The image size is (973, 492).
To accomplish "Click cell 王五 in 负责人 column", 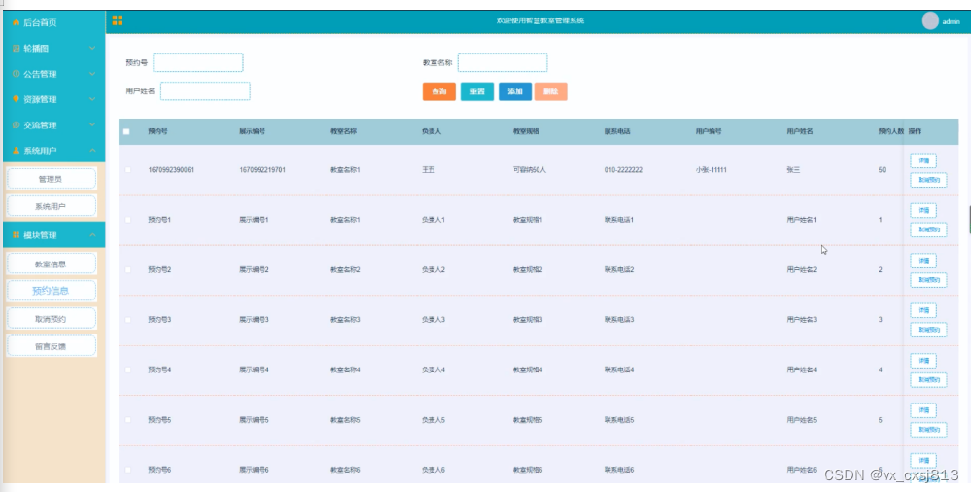I will pos(428,170).
